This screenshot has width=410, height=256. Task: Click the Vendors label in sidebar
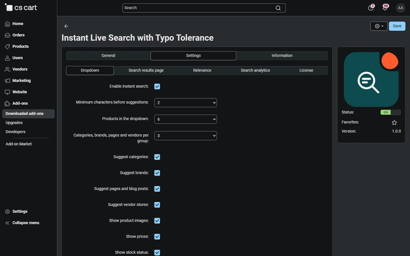20,69
